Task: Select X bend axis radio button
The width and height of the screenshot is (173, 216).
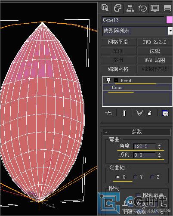Action: pos(117,177)
